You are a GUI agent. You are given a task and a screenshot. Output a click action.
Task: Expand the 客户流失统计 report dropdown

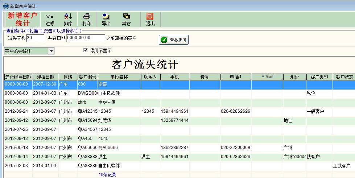pyautogui.click(x=51, y=51)
